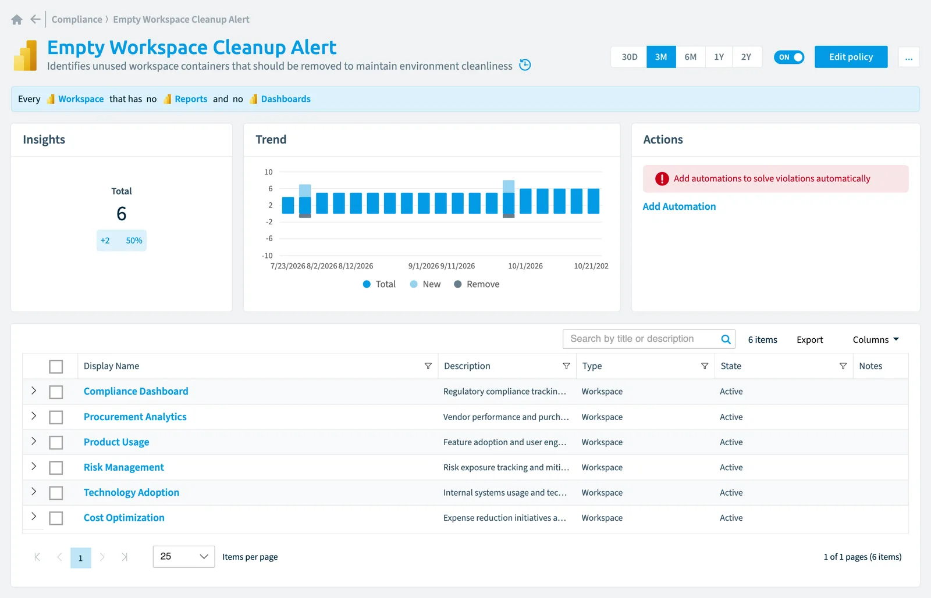Click the Export button

tap(810, 340)
